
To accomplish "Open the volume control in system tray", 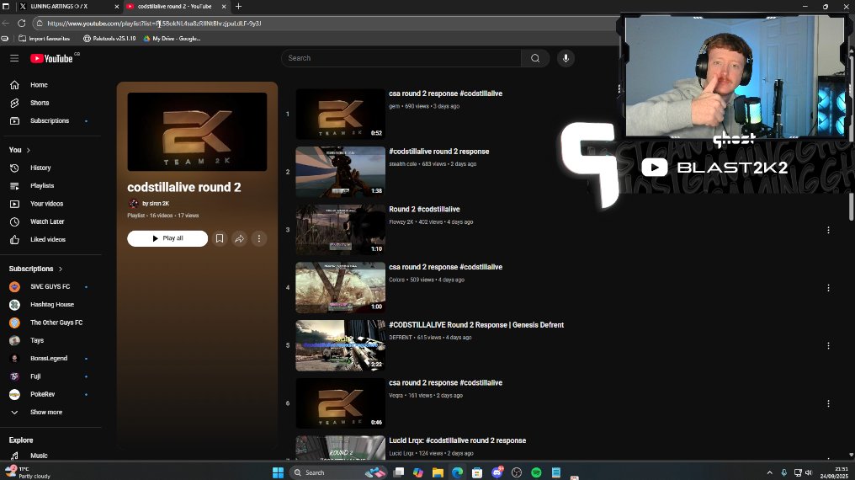I will coord(809,472).
